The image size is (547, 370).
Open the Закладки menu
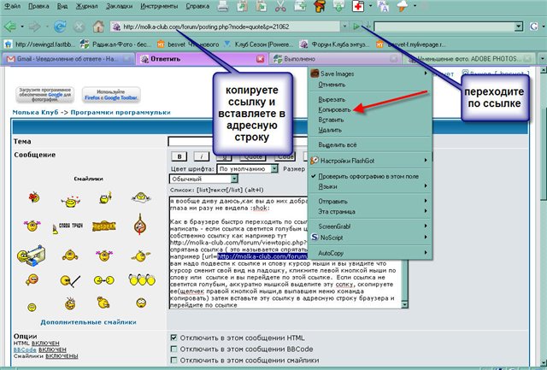(x=120, y=6)
